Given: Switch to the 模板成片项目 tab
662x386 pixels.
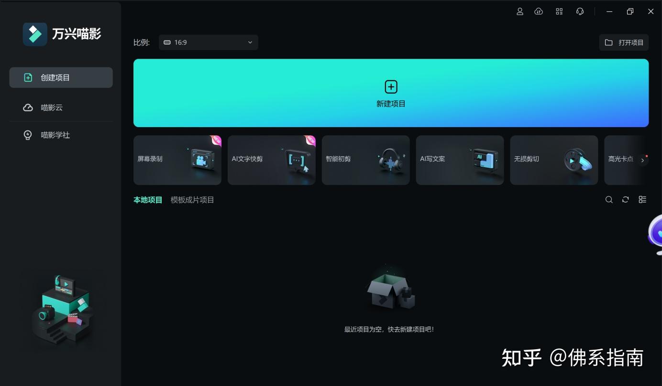Looking at the screenshot, I should 192,200.
